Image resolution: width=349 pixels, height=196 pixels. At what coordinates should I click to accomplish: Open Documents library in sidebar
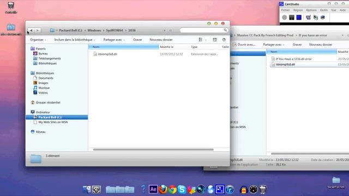pyautogui.click(x=46, y=78)
